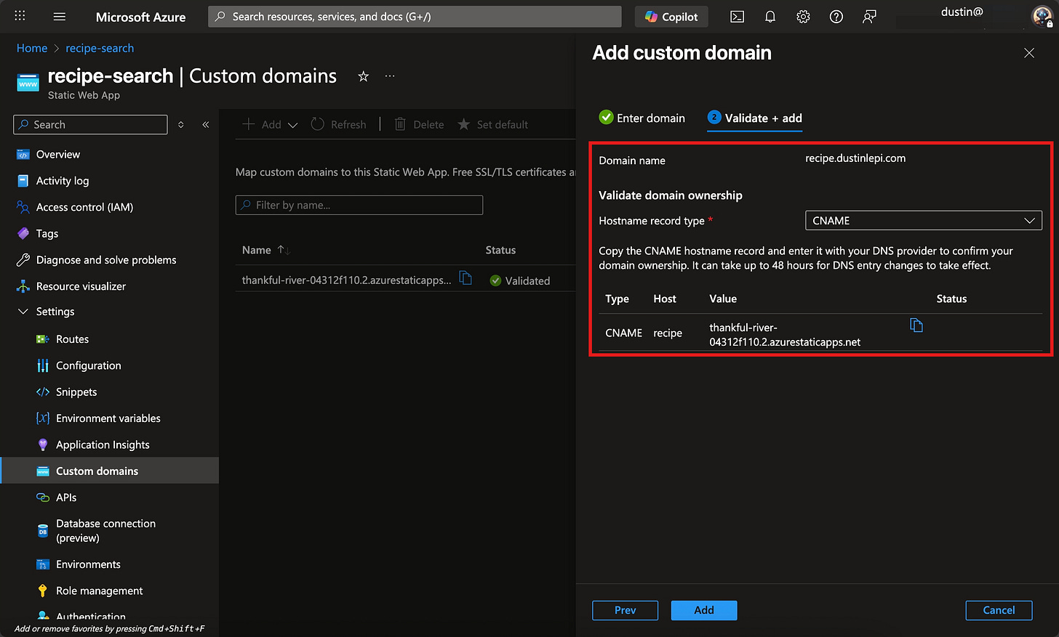
Task: Copy the CNAME value in the panel
Action: pyautogui.click(x=916, y=325)
